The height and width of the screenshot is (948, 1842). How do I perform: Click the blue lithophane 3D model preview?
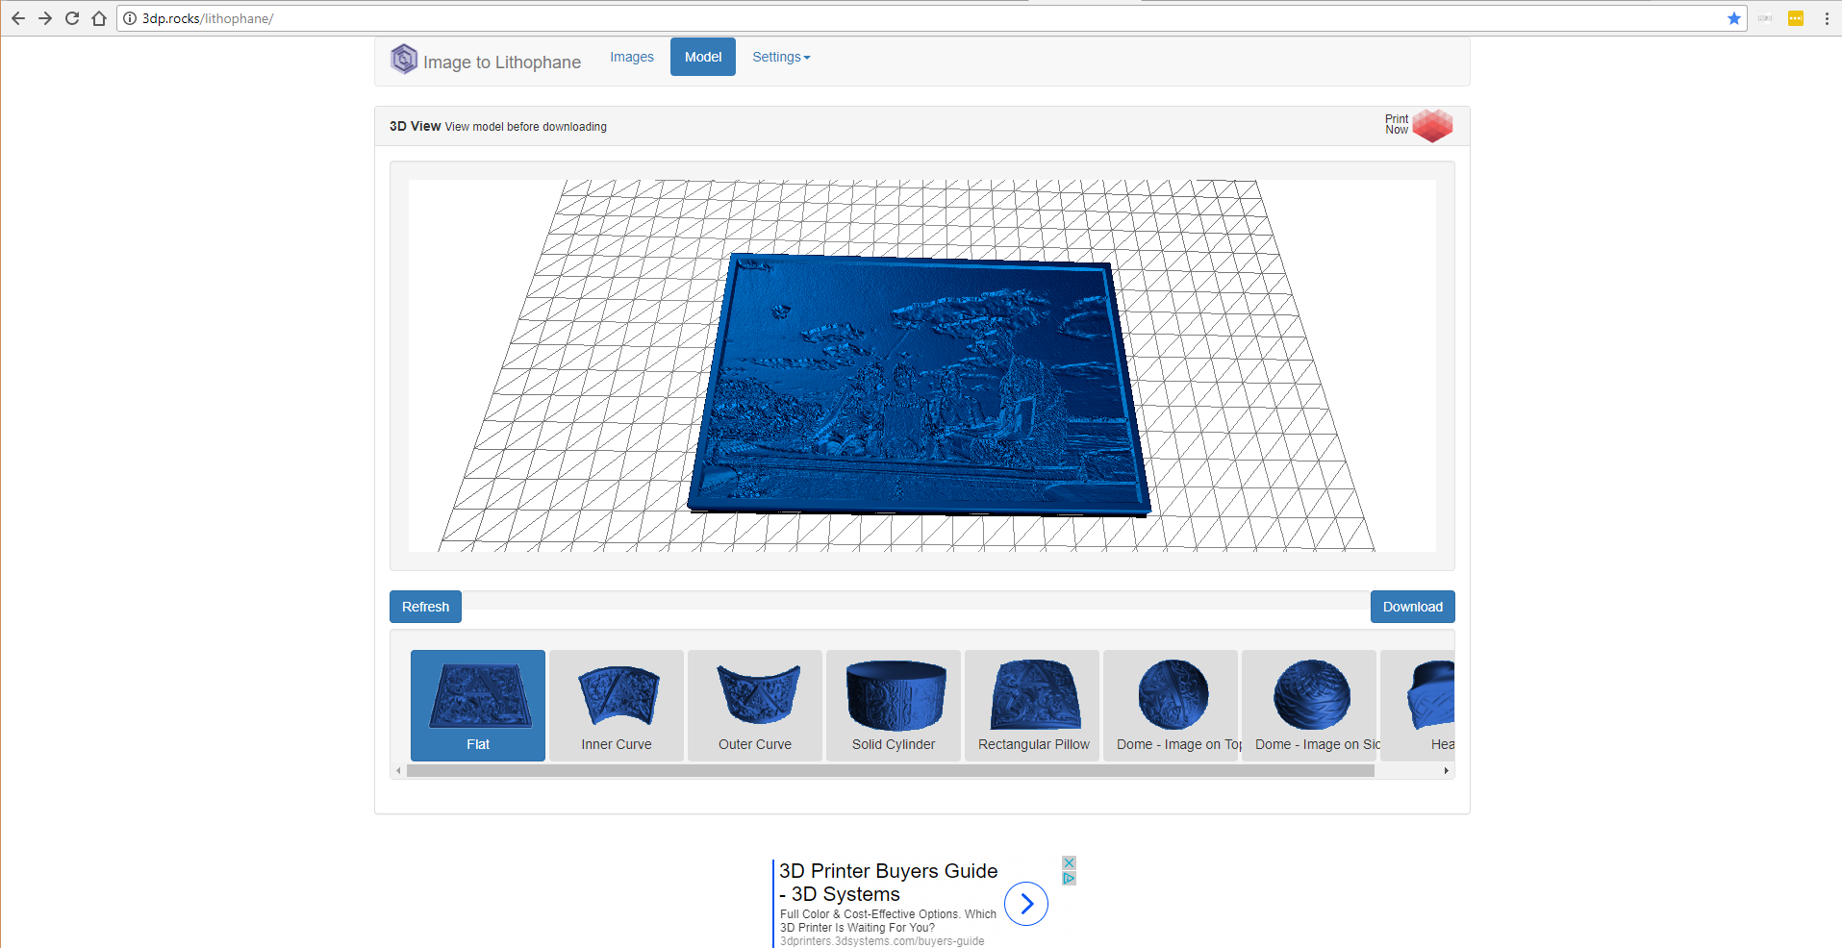click(x=919, y=385)
